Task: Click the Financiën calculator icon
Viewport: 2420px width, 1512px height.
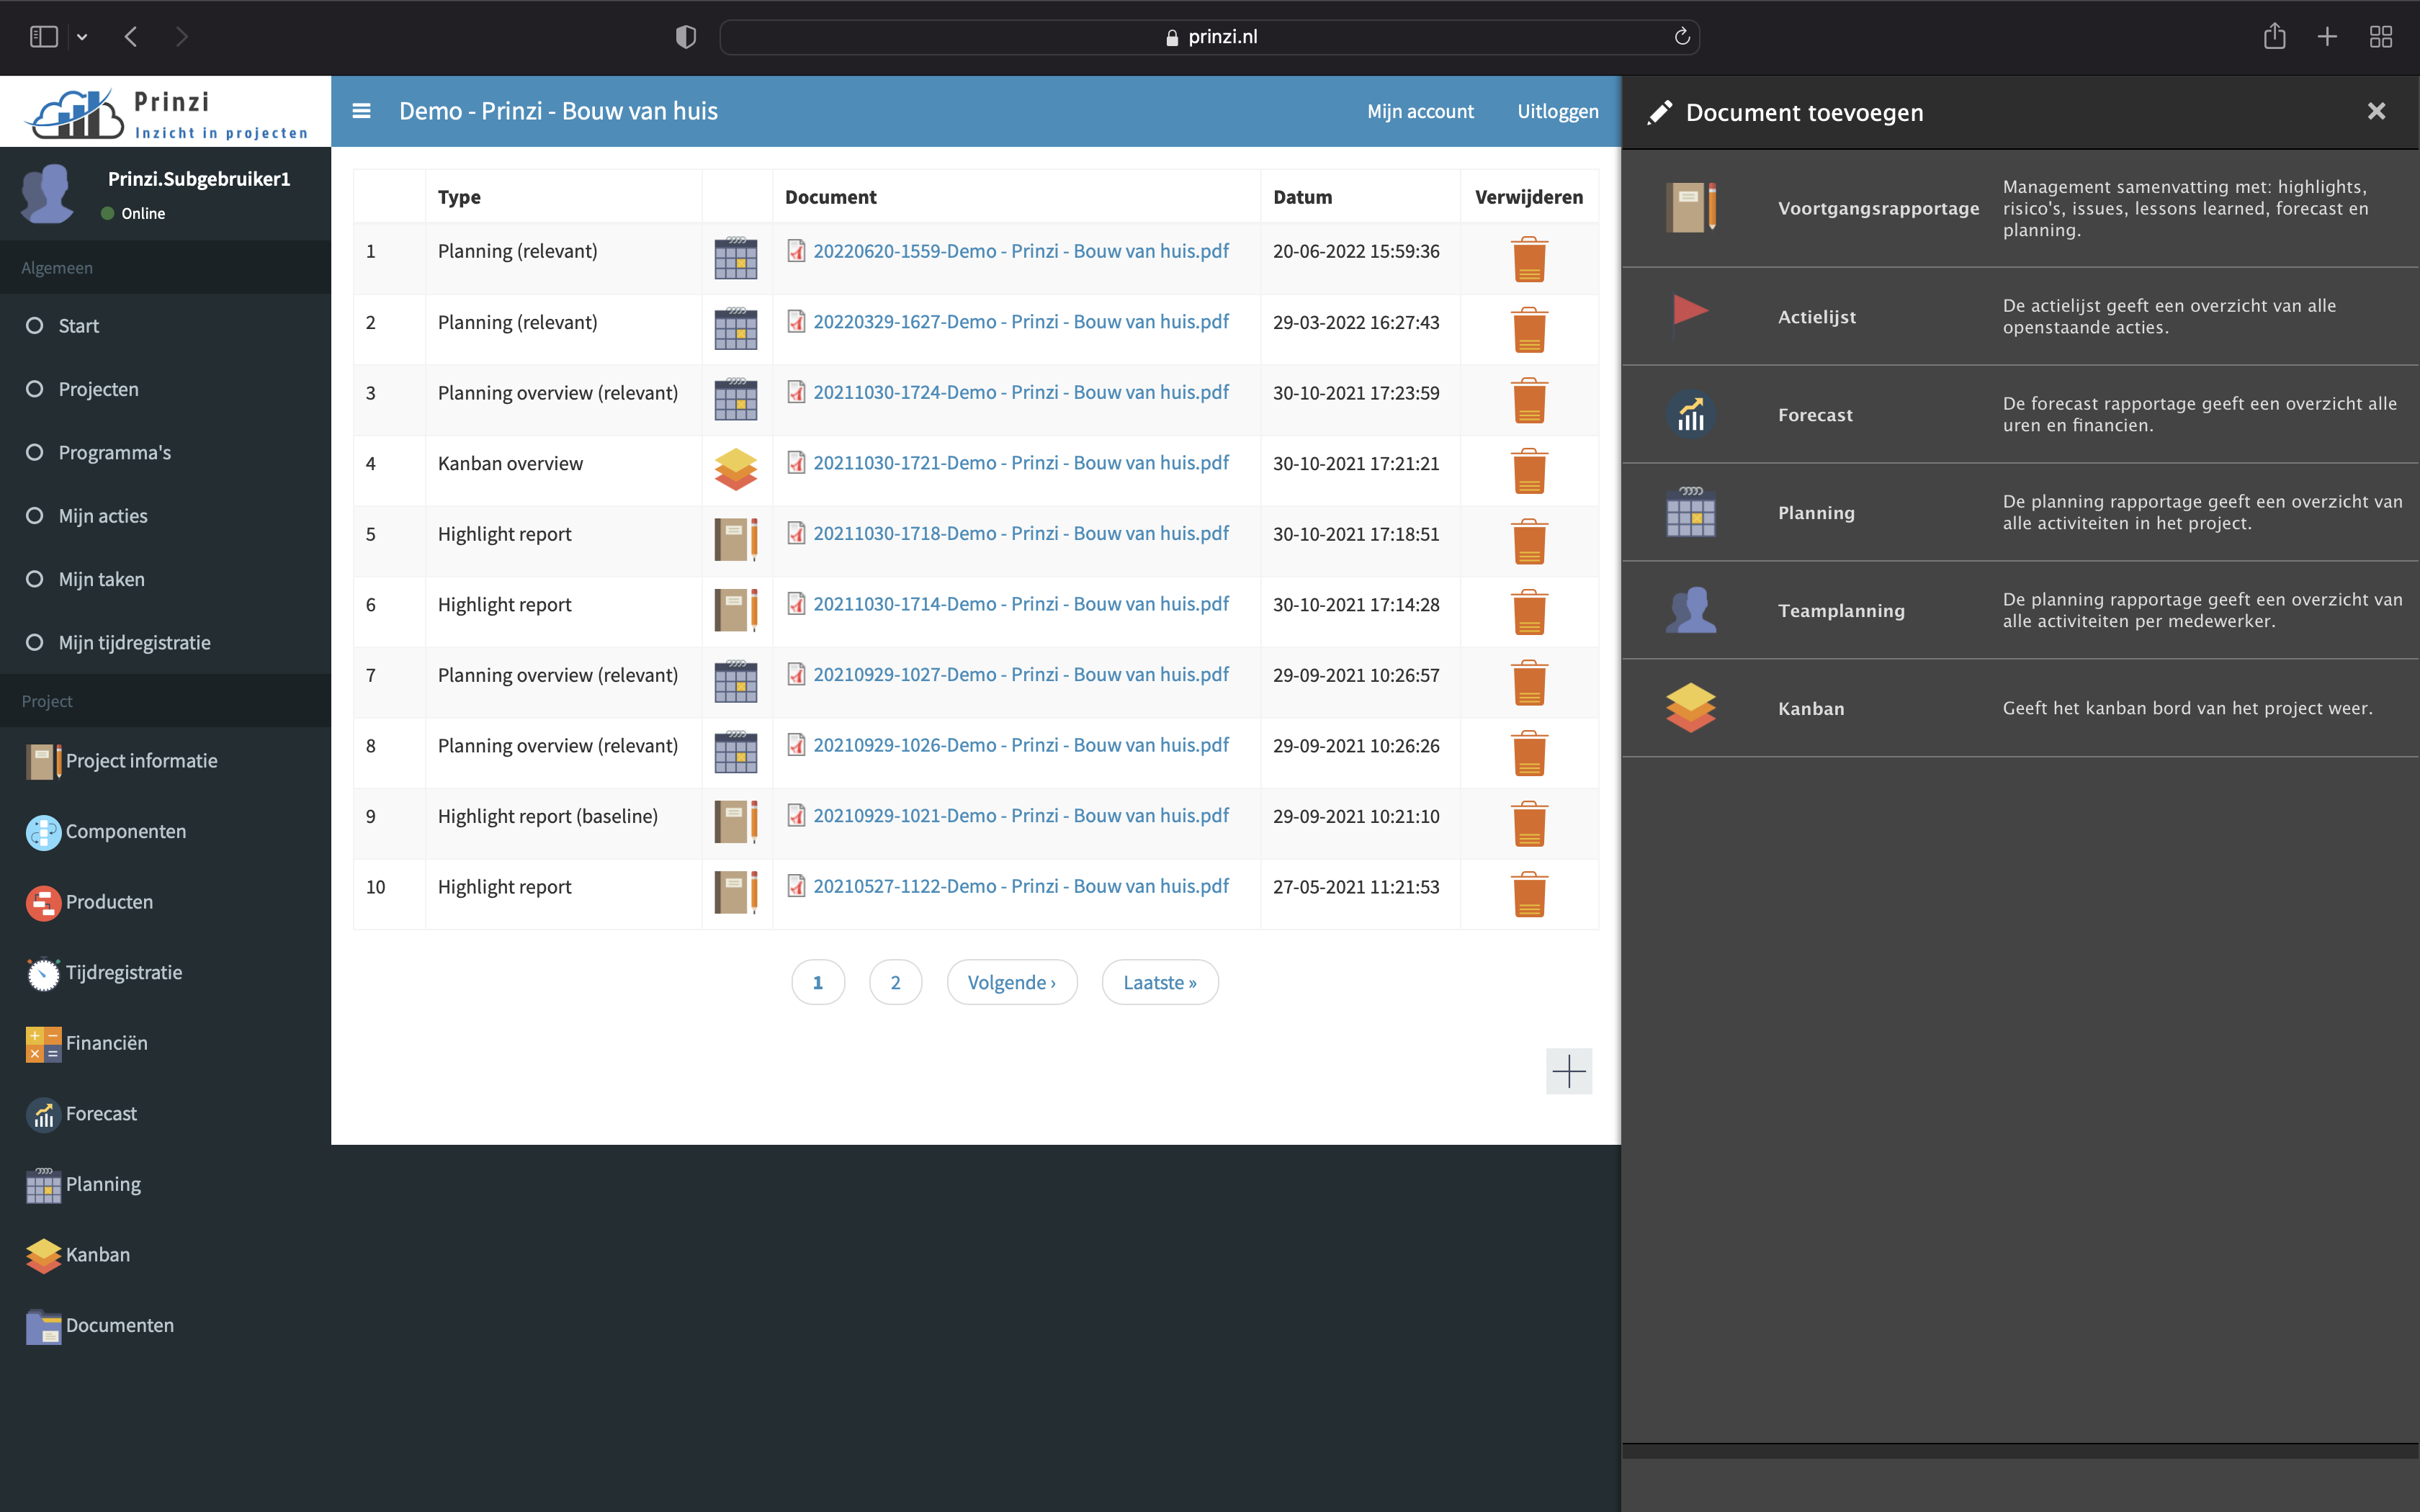Action: coord(43,1044)
